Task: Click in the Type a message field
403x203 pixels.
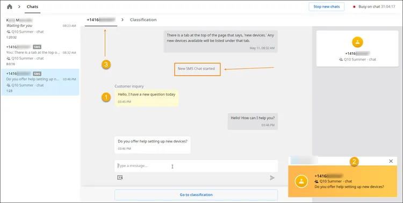Action: pos(196,166)
